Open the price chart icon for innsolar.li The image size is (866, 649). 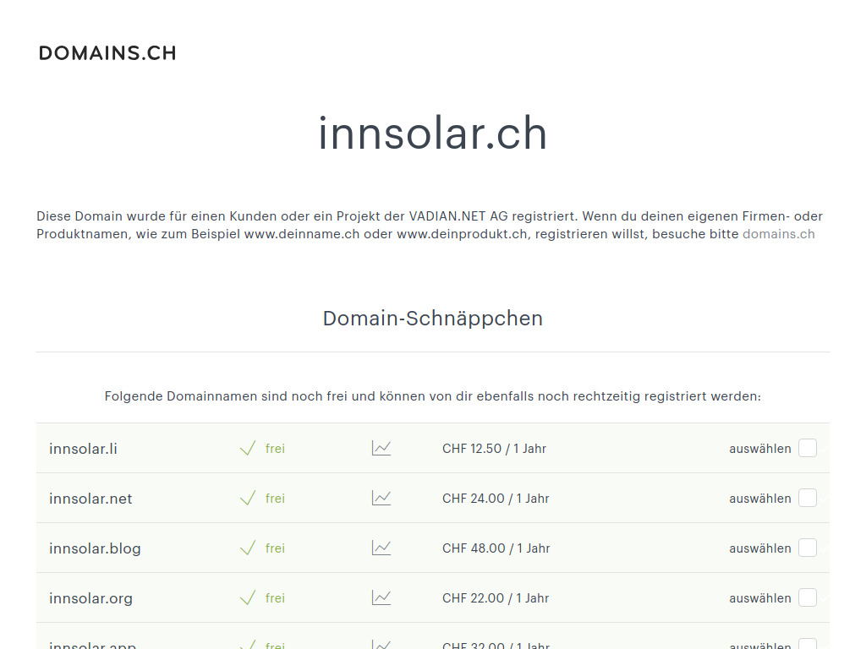(x=381, y=448)
